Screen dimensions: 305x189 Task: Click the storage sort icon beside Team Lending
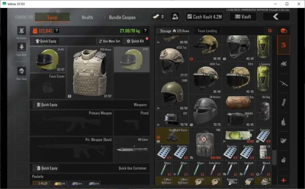(270, 31)
